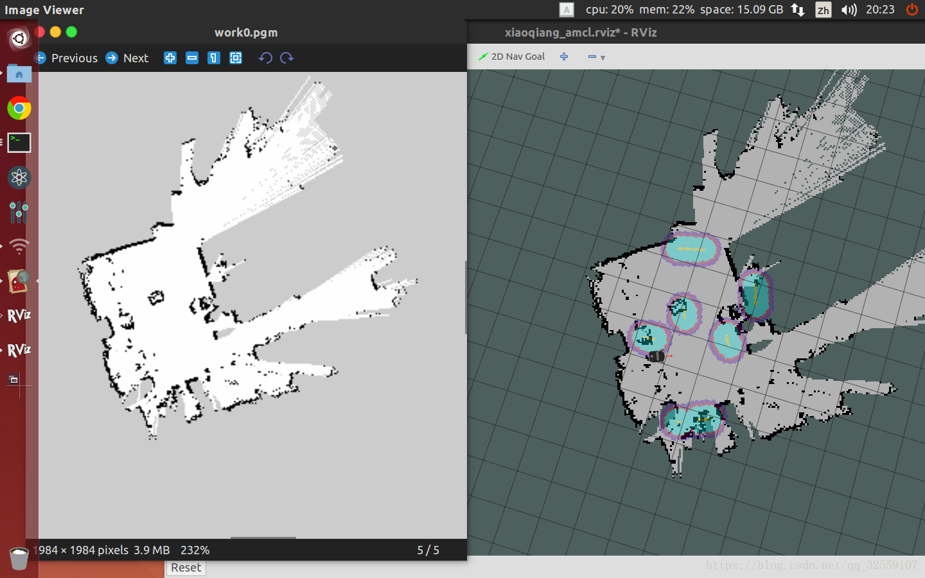This screenshot has width=925, height=578.
Task: Go to Previous image in Image Viewer
Action: 67,58
